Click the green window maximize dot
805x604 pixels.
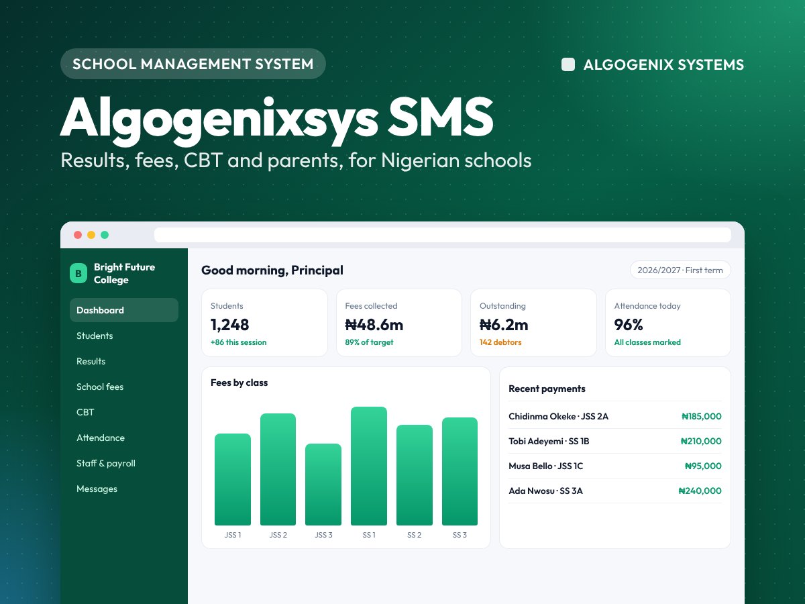tap(105, 235)
